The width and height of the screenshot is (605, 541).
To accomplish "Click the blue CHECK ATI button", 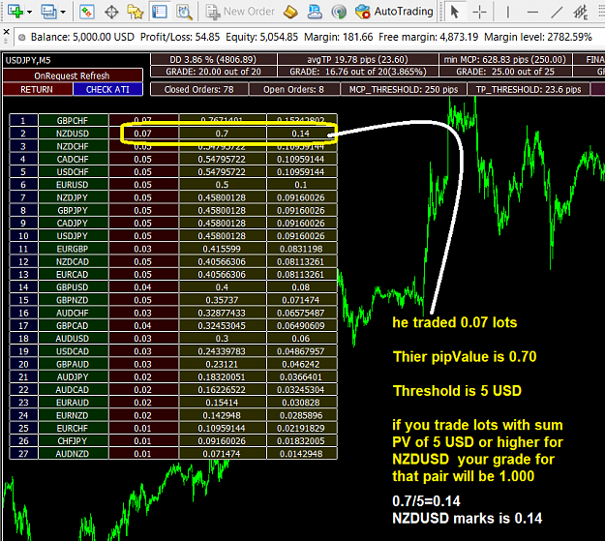I will point(107,90).
